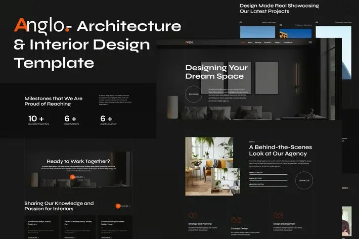Click the Architecture progress bar
359x239 pixels.
[x=268, y=178]
